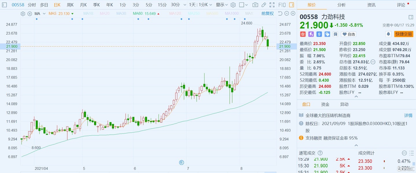Open the 显示 dropdown menu
The width and height of the screenshot is (416, 173).
[222, 5]
